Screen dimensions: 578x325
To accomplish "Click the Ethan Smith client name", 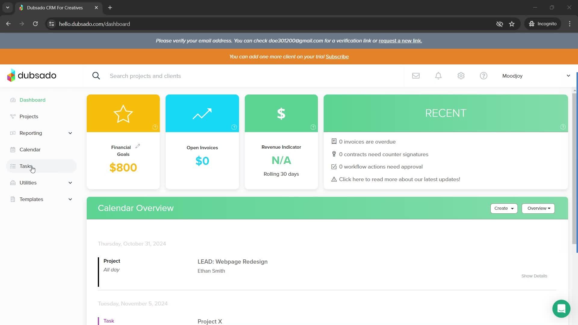I will pos(211,271).
